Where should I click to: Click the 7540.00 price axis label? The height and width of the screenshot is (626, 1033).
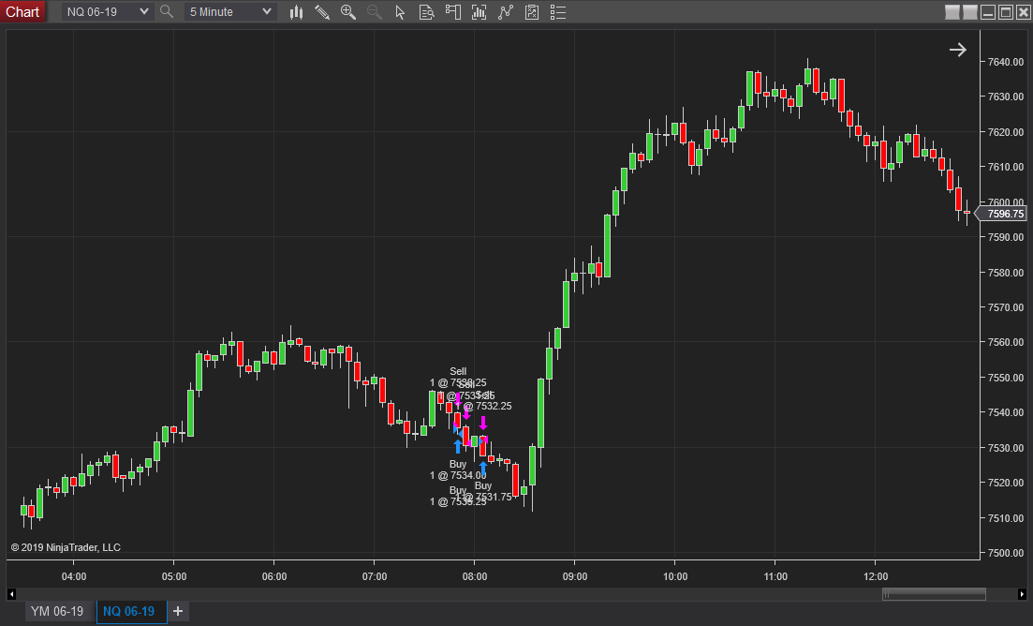(1005, 412)
